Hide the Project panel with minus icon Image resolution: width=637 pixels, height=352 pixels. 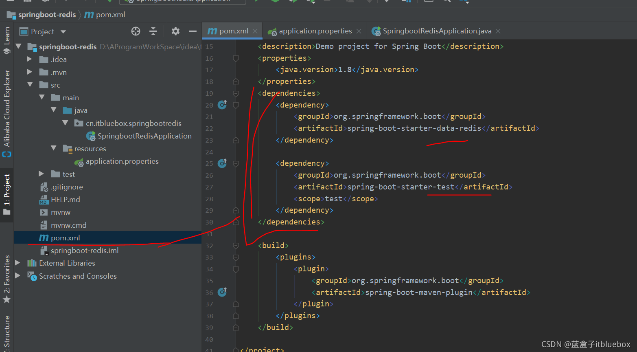coord(193,31)
